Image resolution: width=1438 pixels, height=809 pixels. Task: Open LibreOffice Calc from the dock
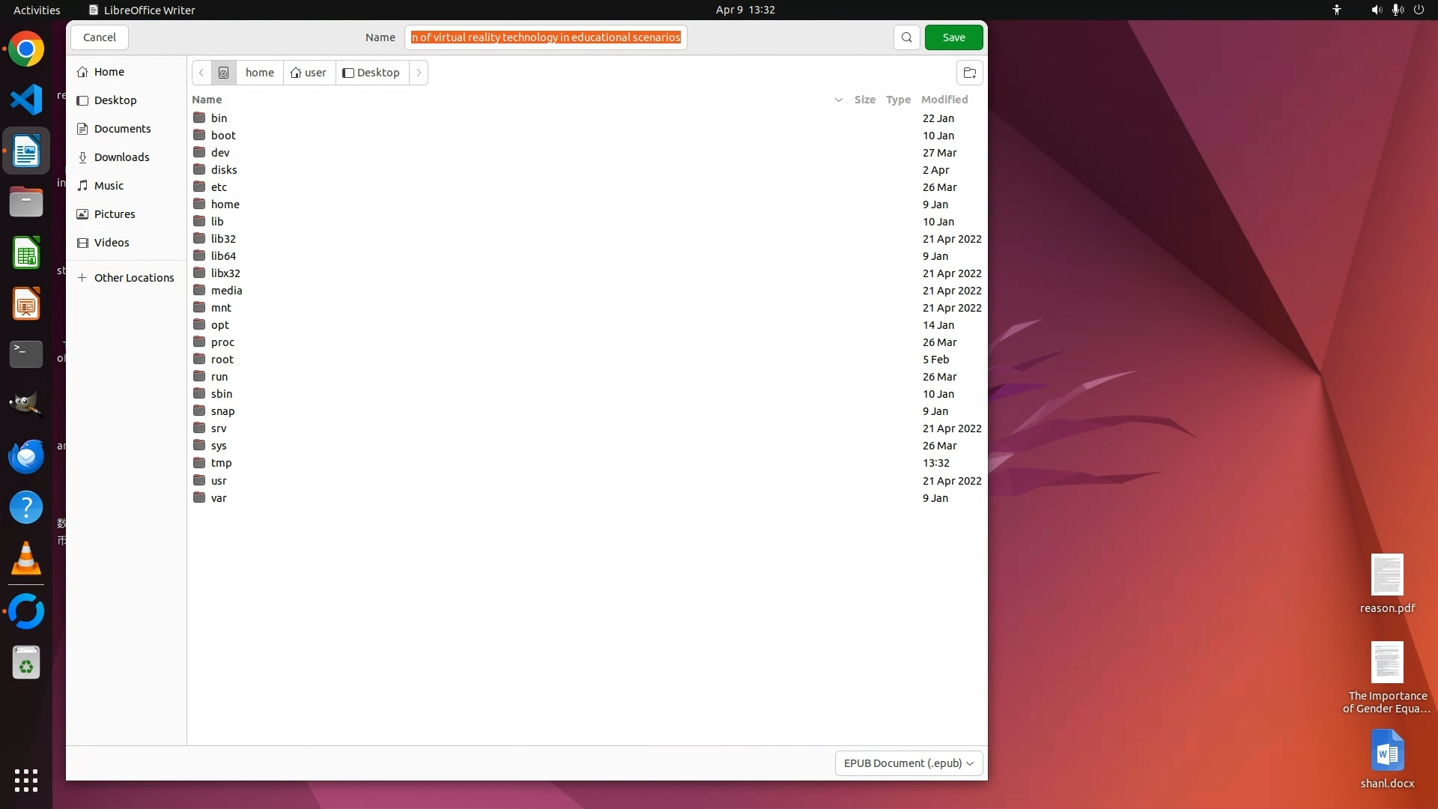pos(26,253)
